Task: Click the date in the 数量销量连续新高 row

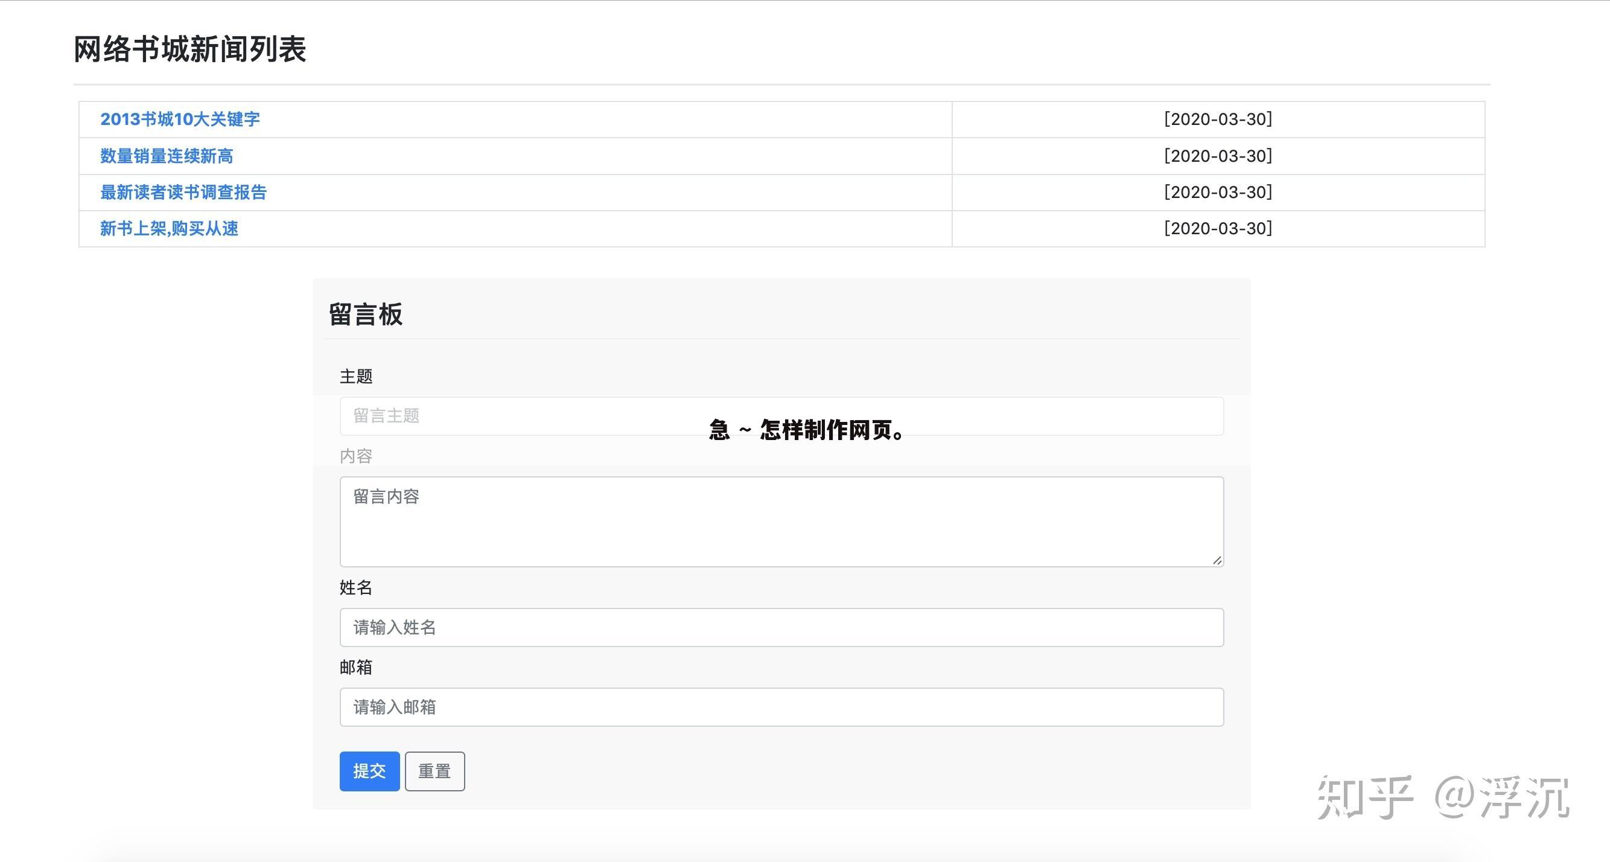Action: point(1218,156)
